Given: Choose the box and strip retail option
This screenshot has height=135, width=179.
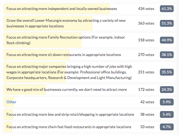Looking at the screenshot, I should 90,114.
